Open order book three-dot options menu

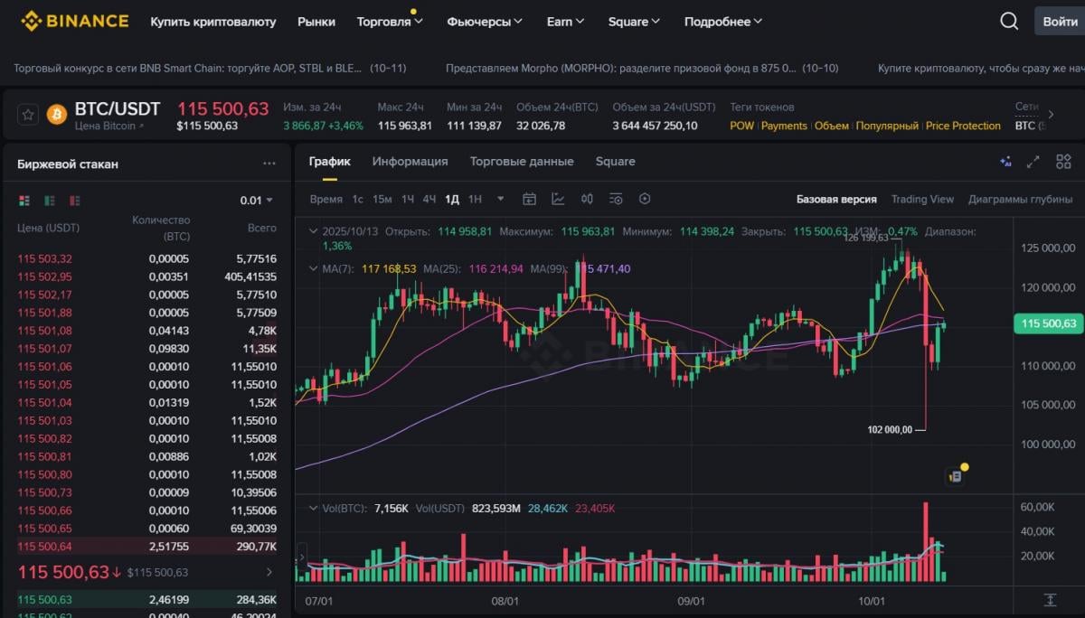tap(269, 164)
